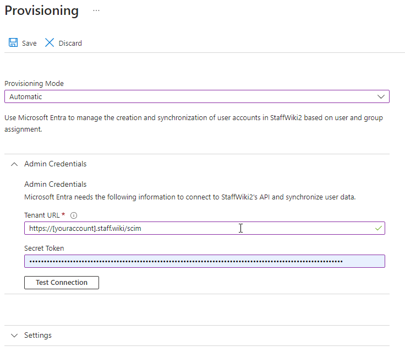Click the Save text in the toolbar
Screen dimensions: 405x362
pyautogui.click(x=29, y=44)
